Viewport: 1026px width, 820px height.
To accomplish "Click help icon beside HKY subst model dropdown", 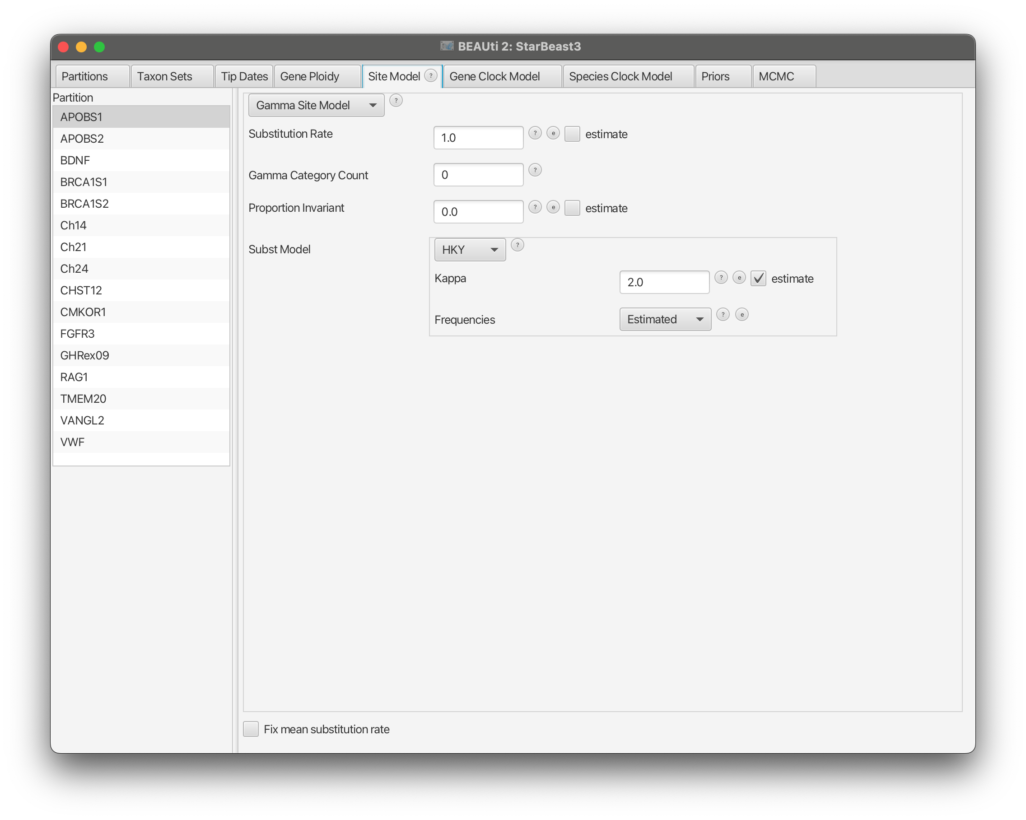I will pos(517,245).
